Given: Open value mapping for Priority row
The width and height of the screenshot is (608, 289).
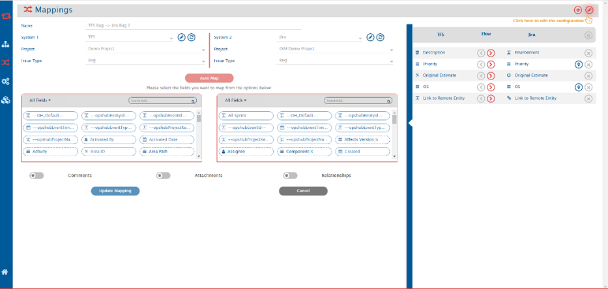Looking at the screenshot, I should (577, 64).
